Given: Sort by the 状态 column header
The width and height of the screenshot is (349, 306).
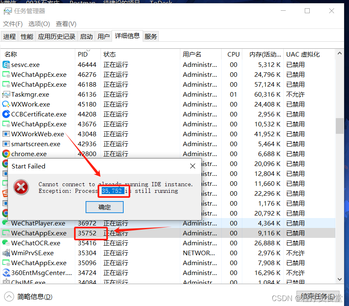Looking at the screenshot, I should coord(140,54).
